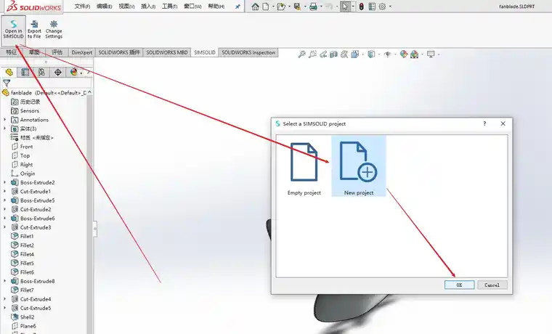This screenshot has height=334, width=552.
Task: Click the Rebuild traffic light icon
Action: [361, 7]
